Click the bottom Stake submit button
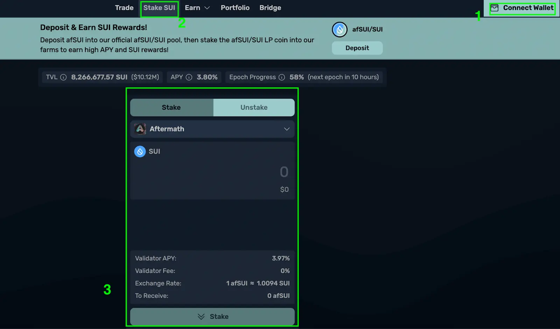This screenshot has height=329, width=560. (212, 317)
